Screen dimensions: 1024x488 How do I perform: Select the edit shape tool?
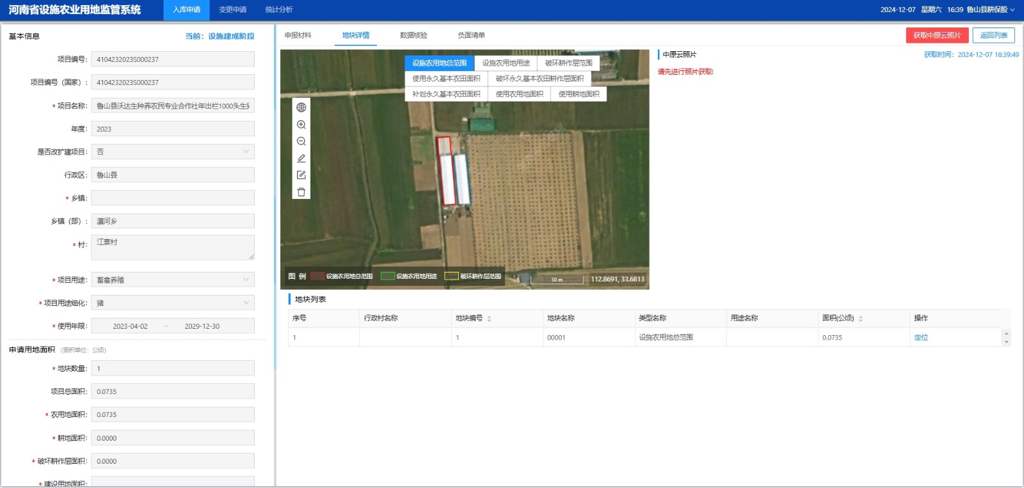point(301,175)
